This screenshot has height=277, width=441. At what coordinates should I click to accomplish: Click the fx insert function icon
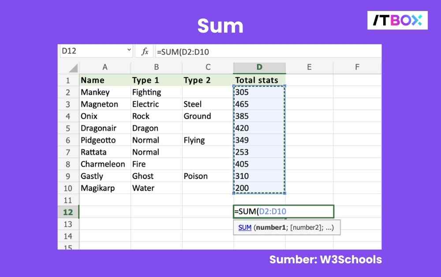(x=144, y=52)
